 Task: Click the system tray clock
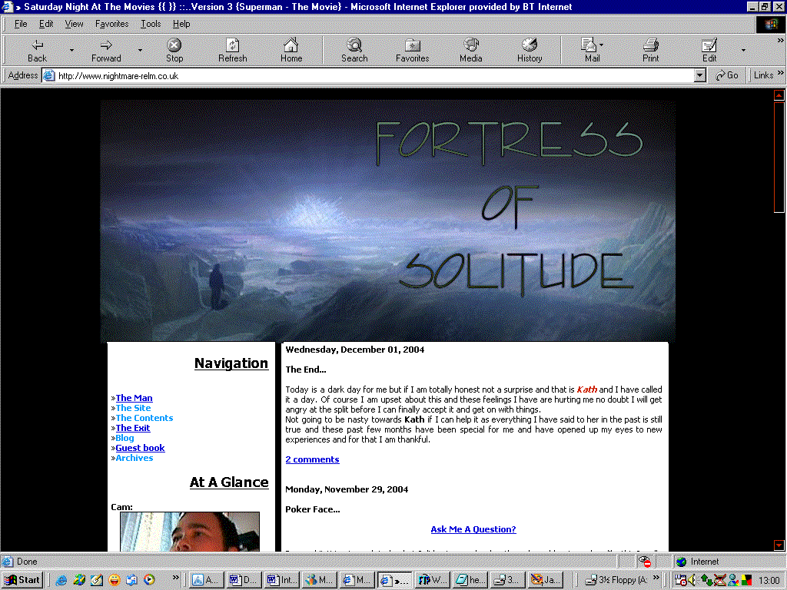point(769,580)
